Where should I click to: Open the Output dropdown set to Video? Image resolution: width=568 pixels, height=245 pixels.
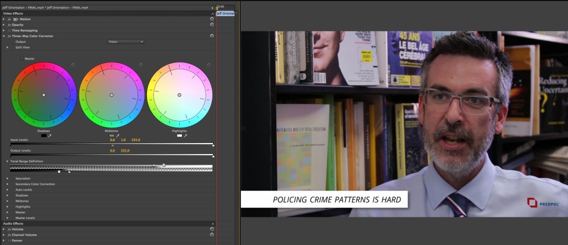coord(126,42)
